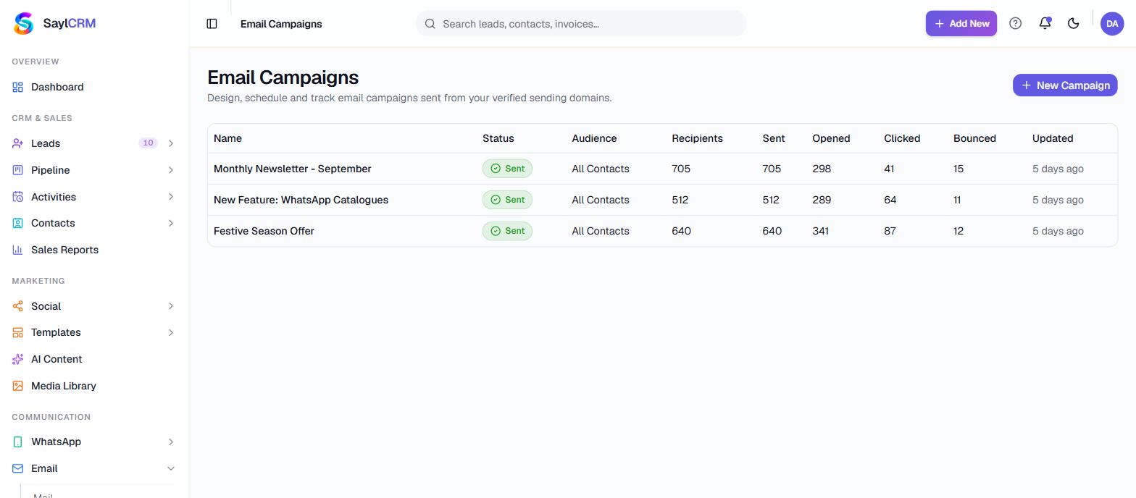
Task: Expand the Contacts submenu chevron
Action: coord(171,223)
